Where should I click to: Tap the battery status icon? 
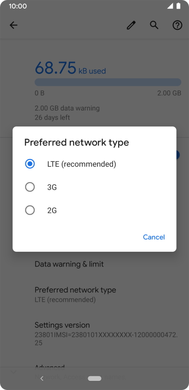178,6
